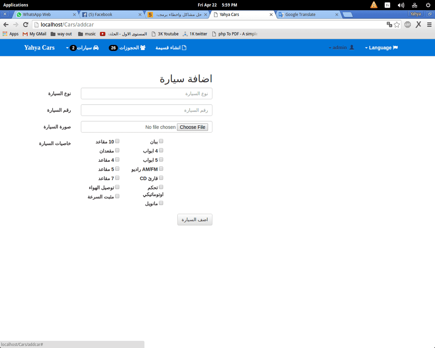Open the php To PDF bookmark
The width and height of the screenshot is (435, 348).
[235, 34]
